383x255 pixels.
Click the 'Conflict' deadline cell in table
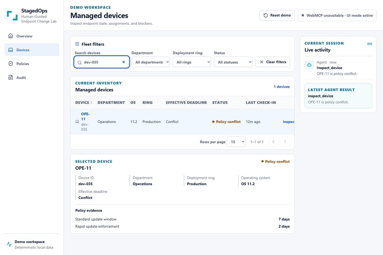pos(172,122)
